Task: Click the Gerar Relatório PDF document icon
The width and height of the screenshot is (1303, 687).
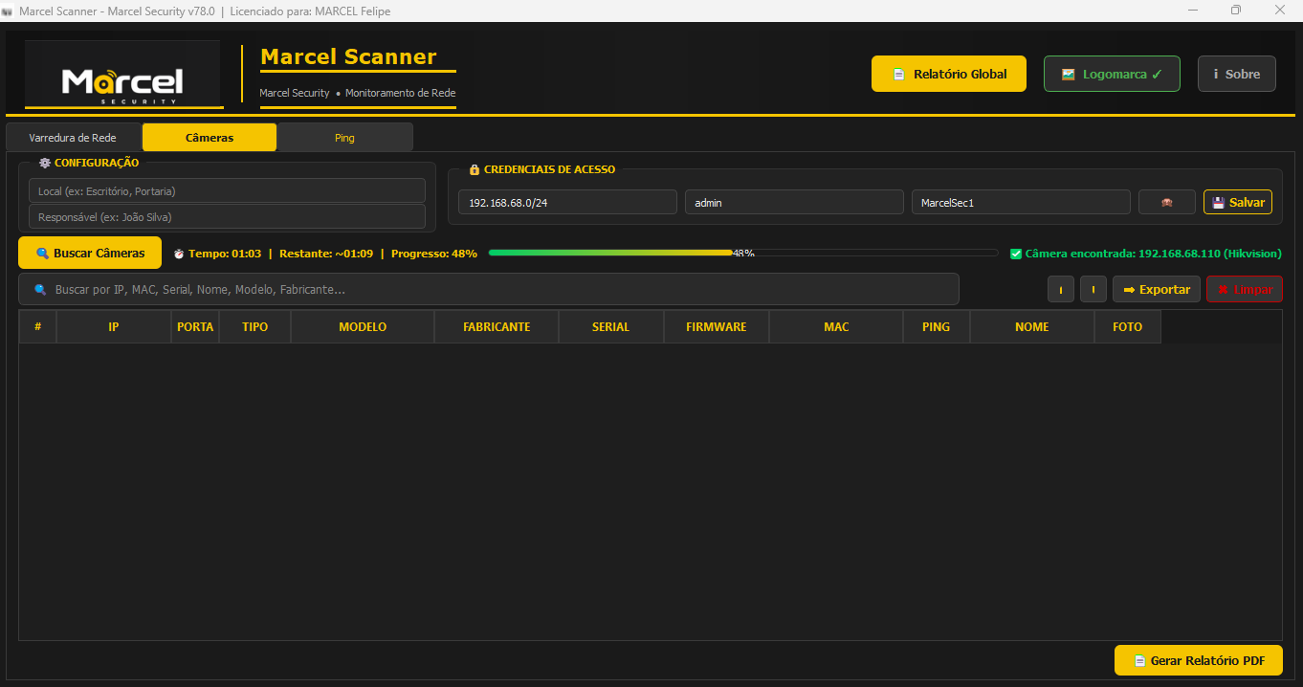Action: [1140, 660]
